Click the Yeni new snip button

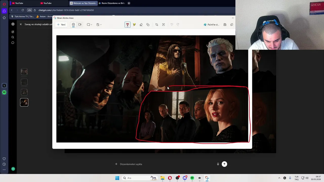(61, 25)
